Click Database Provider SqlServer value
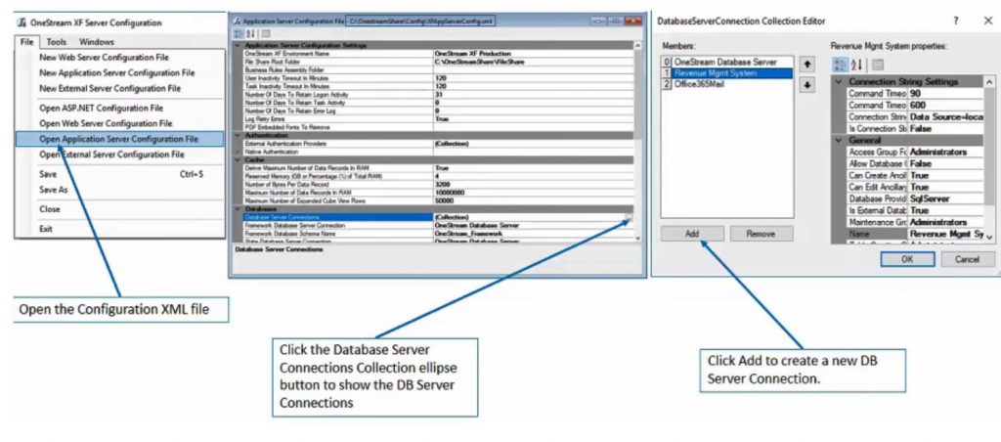This screenshot has width=1001, height=442. (x=946, y=199)
